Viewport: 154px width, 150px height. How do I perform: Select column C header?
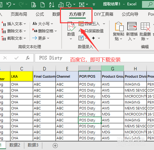click(x=21, y=69)
